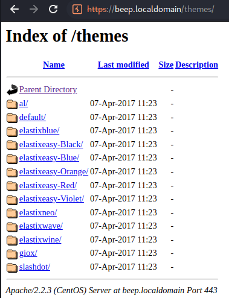The width and height of the screenshot is (229, 298).
Task: Open the elastixwave/ directory link
Action: coord(41,226)
